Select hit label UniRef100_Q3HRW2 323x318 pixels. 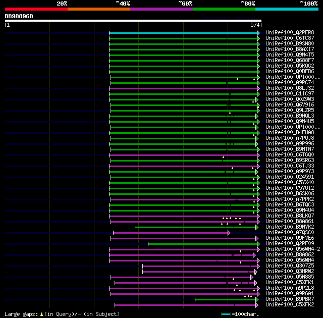pyautogui.click(x=290, y=272)
